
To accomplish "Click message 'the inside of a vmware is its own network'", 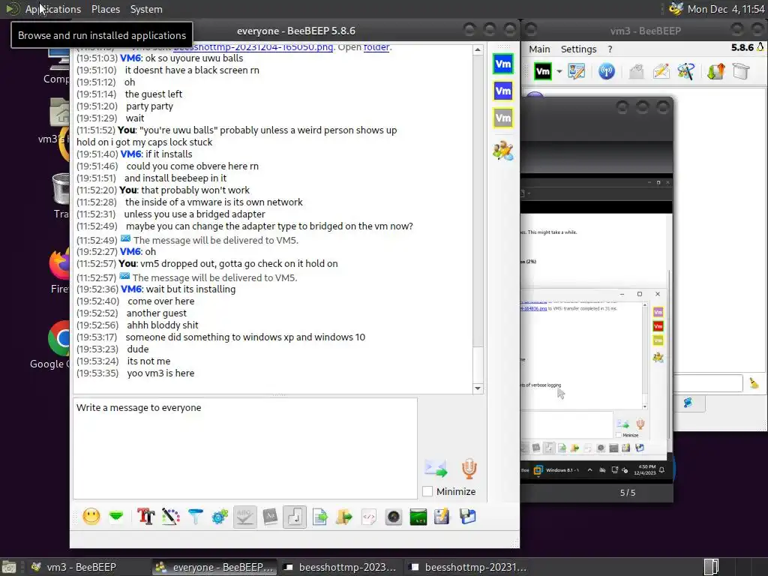I will click(214, 202).
